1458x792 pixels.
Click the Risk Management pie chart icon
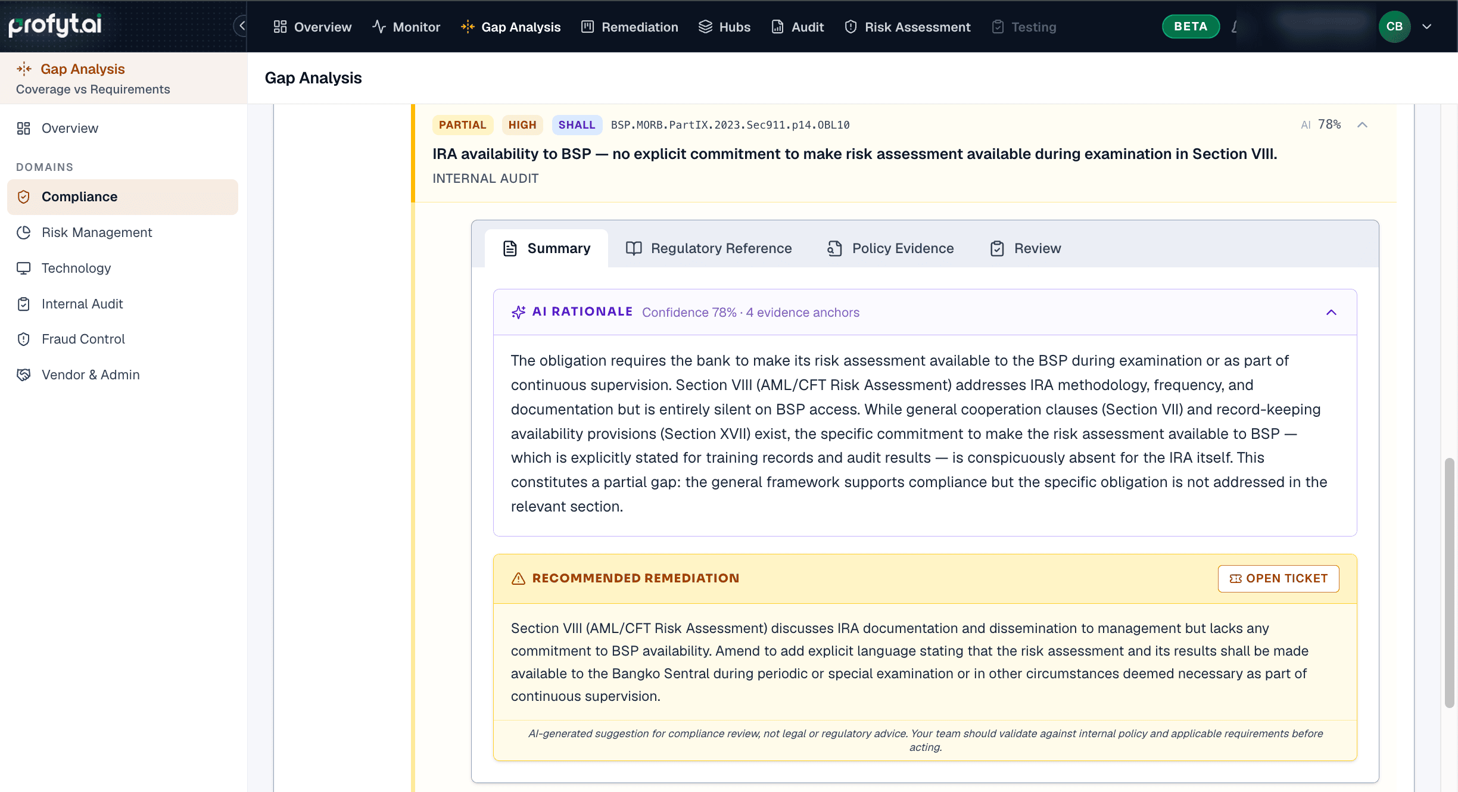pyautogui.click(x=23, y=233)
